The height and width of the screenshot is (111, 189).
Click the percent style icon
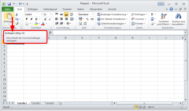(x=87, y=19)
